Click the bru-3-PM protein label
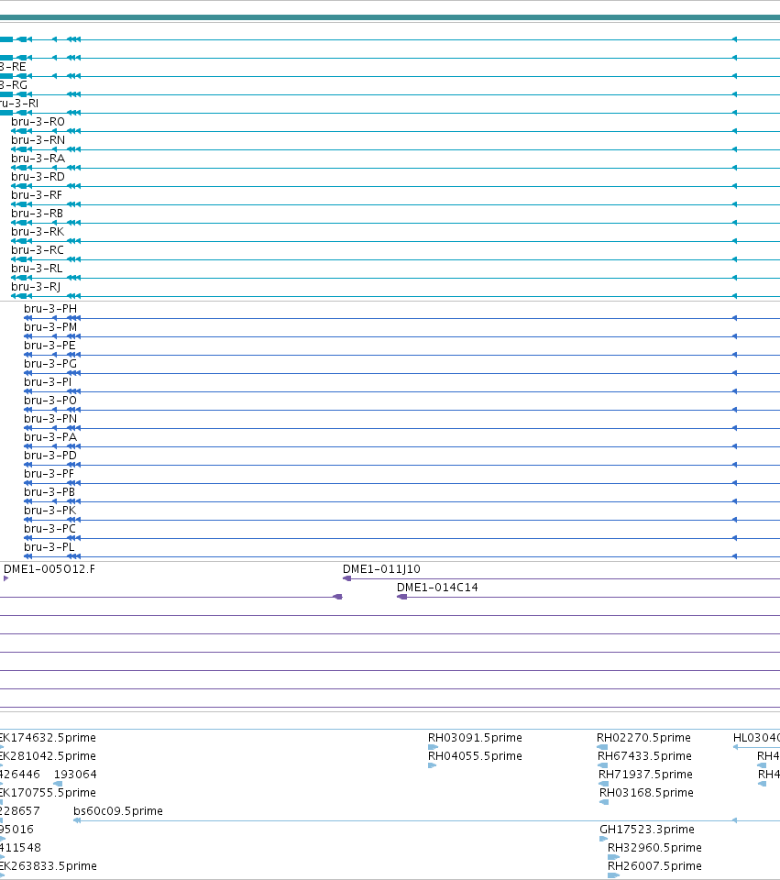 tap(50, 327)
